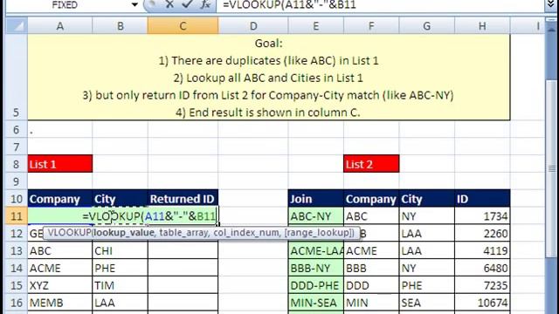Click the cell with ID 10674
The image size is (559, 314).
point(482,303)
